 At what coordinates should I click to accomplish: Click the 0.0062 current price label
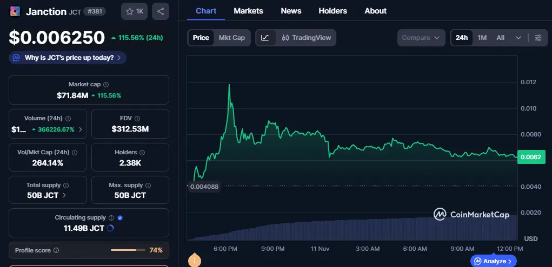(x=531, y=157)
